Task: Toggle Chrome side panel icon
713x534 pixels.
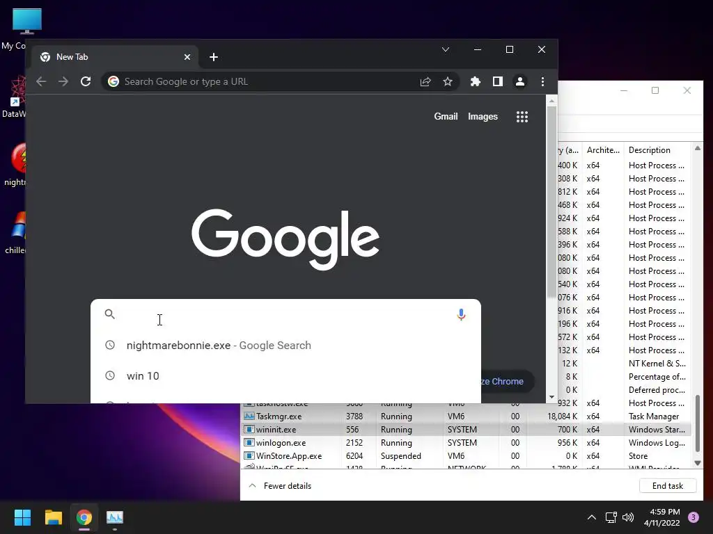Action: click(x=497, y=82)
